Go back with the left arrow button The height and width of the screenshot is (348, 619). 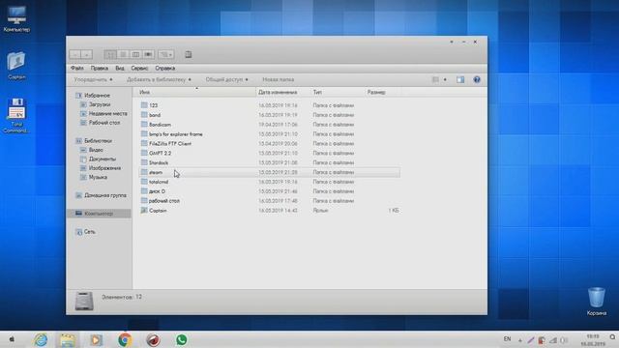pos(75,54)
